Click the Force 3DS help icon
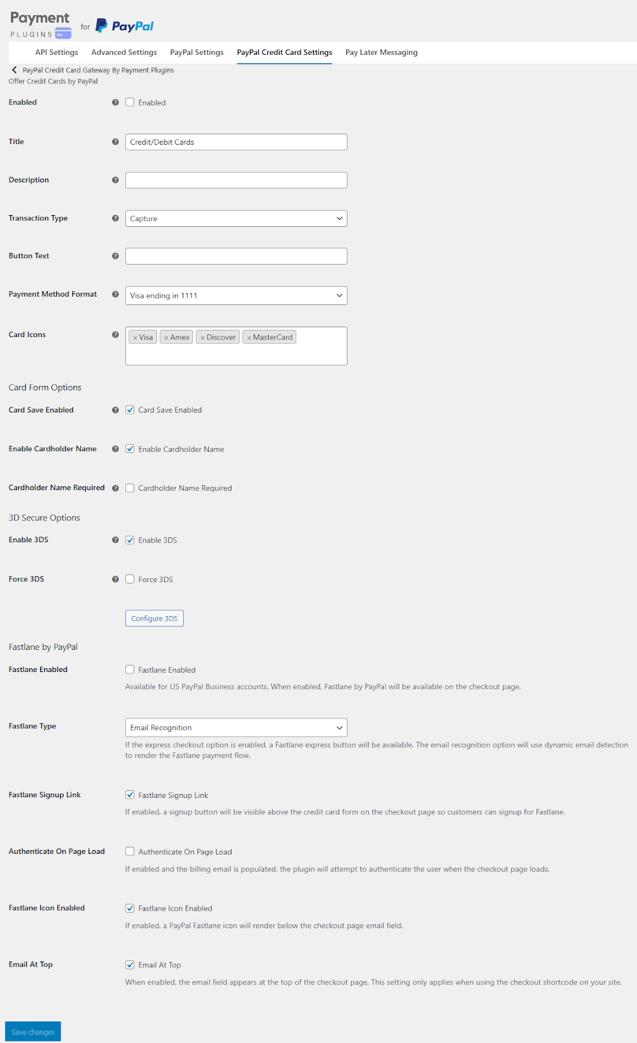The width and height of the screenshot is (637, 1043). pyautogui.click(x=115, y=579)
